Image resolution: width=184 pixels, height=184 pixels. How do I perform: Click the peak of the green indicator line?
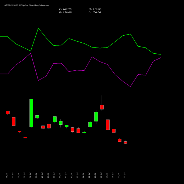click(x=38, y=28)
